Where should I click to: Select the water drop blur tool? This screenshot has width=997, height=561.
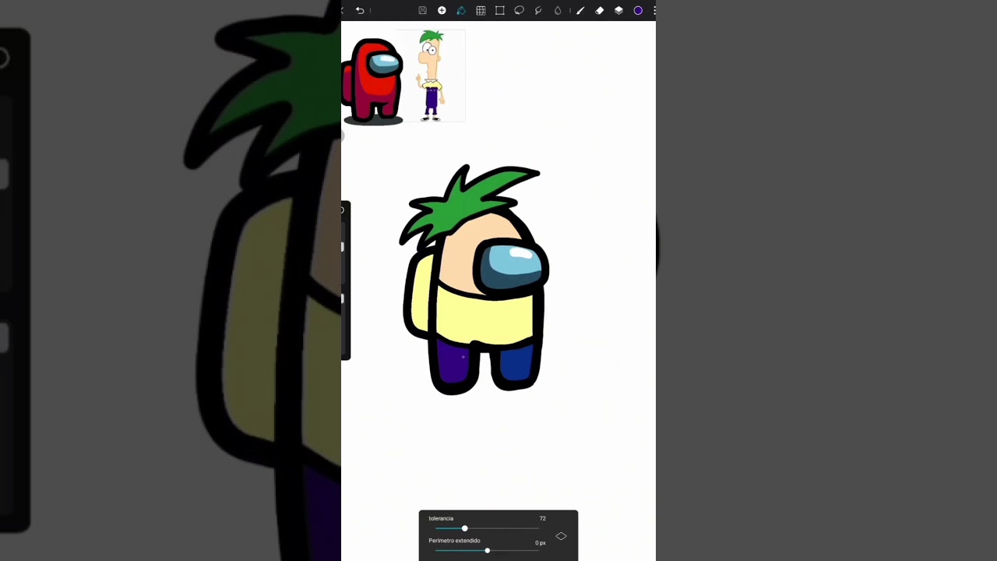558,10
